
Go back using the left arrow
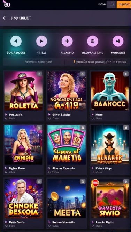click(4, 18)
